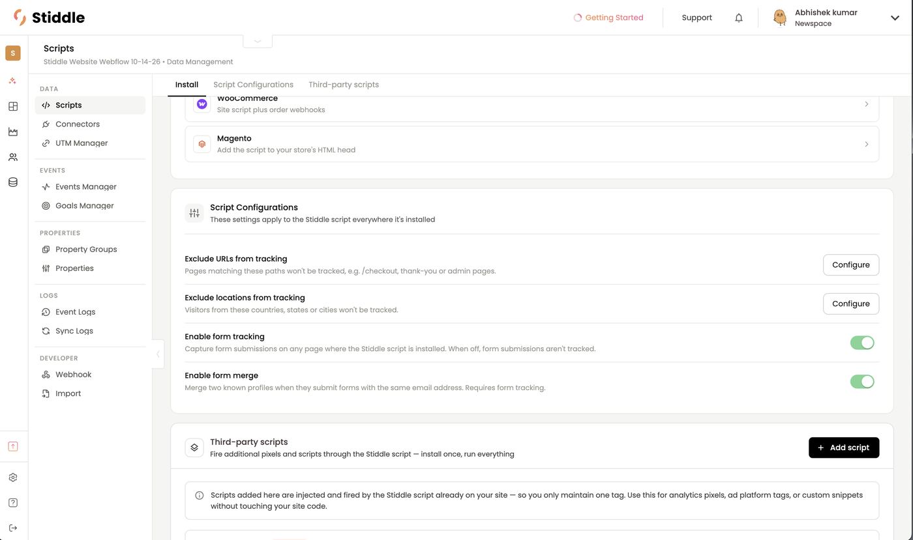This screenshot has width=913, height=540.
Task: Open the help question mark icon
Action: [13, 503]
